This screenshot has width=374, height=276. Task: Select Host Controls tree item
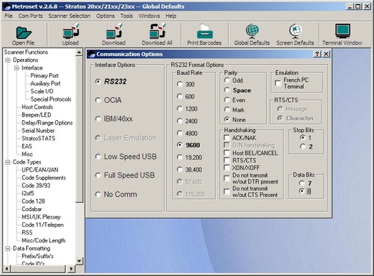point(37,107)
